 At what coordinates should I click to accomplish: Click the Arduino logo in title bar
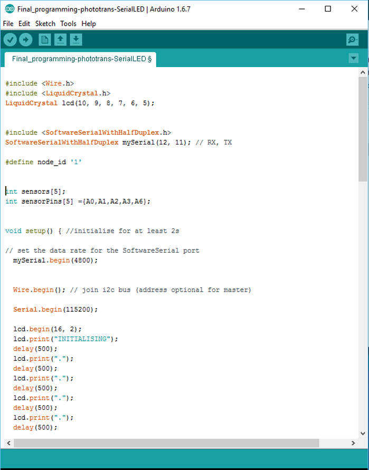(x=10, y=9)
